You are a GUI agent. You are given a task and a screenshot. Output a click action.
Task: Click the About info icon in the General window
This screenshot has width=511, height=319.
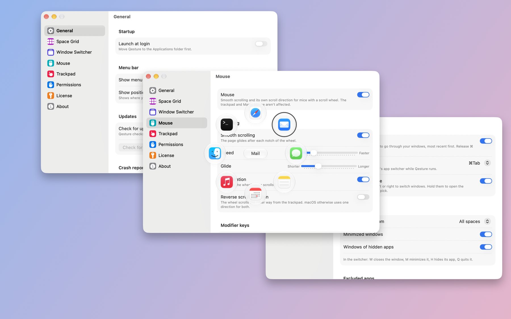51,107
